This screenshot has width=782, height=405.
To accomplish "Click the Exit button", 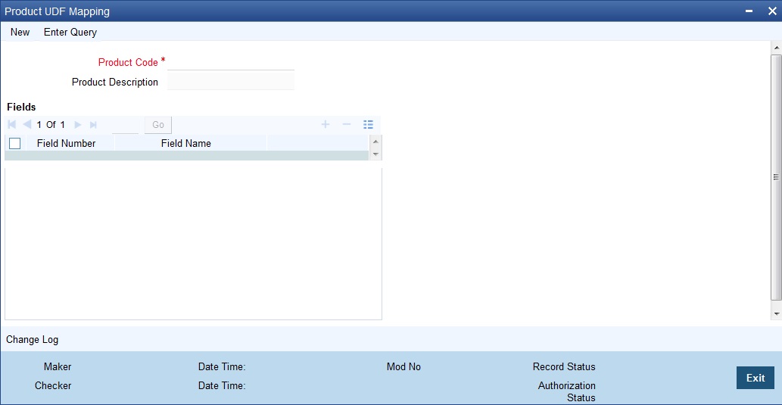I will point(755,378).
